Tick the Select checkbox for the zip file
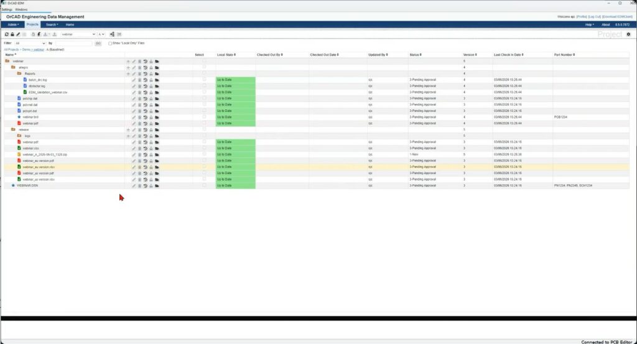Screen dimensions: 637x344 (x=204, y=154)
